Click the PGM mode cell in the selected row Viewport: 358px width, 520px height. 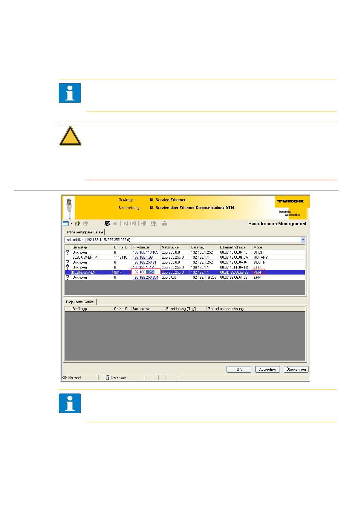click(x=259, y=272)
